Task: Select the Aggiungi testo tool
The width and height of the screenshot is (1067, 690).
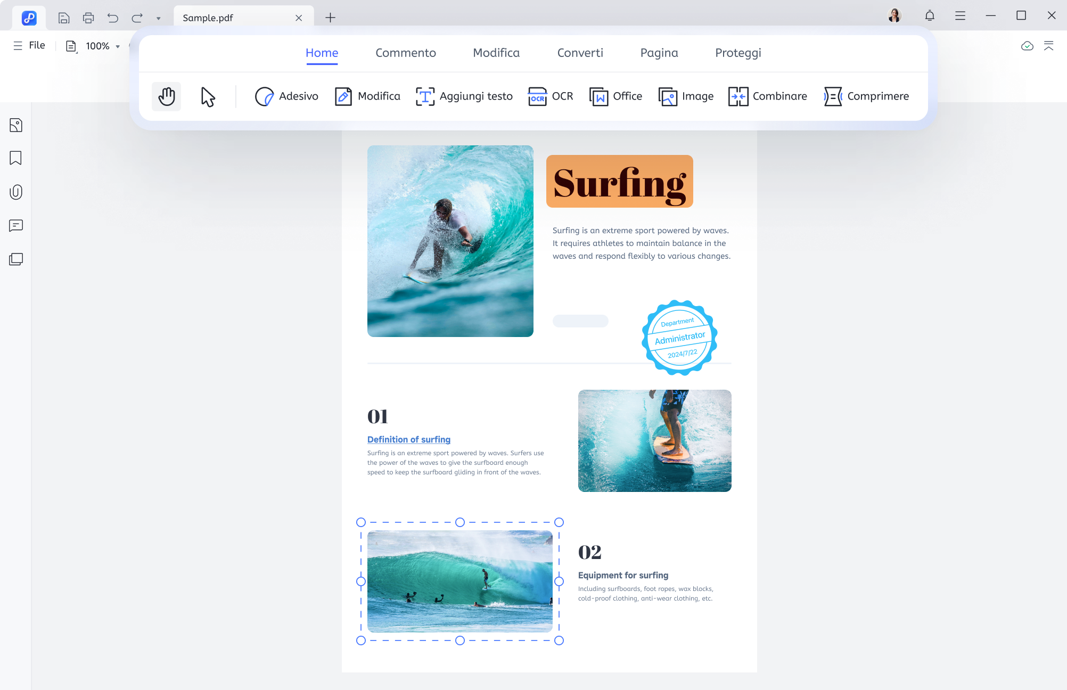Action: [464, 96]
